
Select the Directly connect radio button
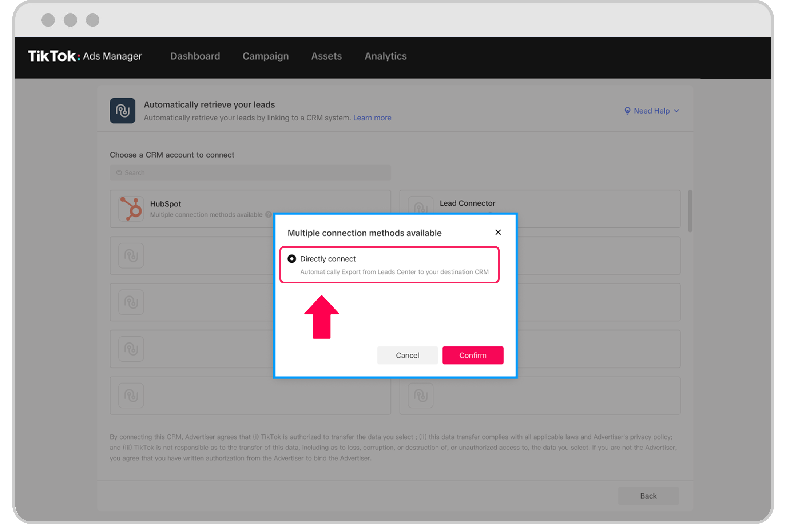(291, 259)
